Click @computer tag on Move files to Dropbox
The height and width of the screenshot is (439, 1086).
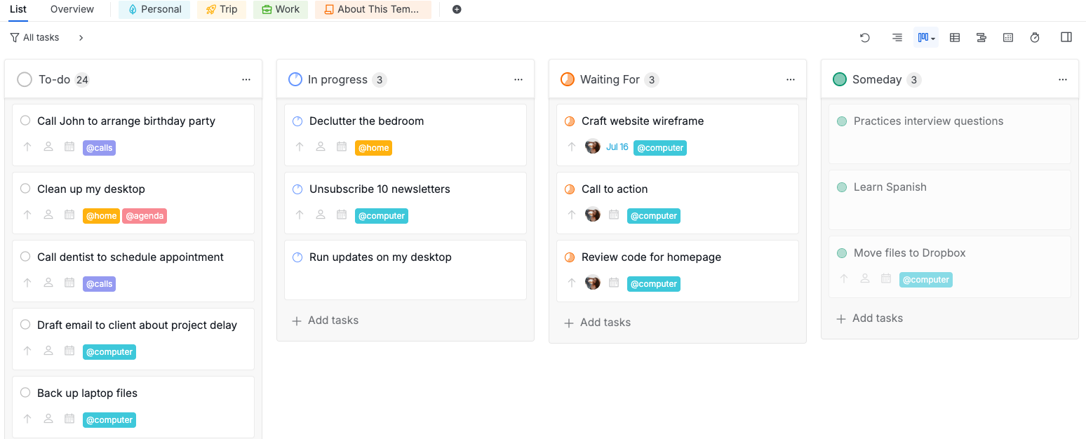926,280
